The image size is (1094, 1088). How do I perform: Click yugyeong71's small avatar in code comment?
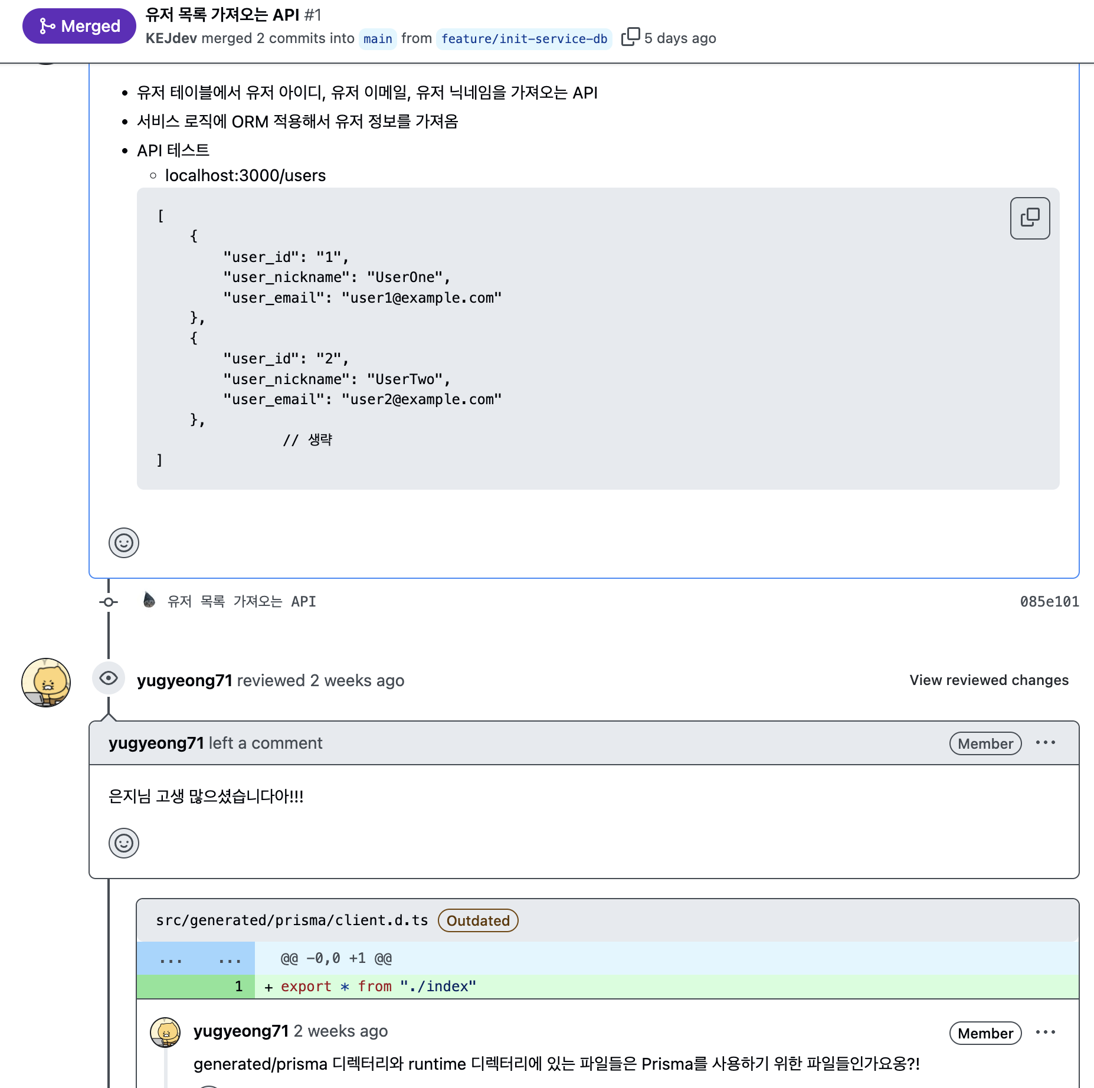click(165, 1032)
